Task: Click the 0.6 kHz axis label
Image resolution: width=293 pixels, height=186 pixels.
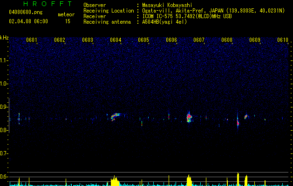Action: (x=4, y=177)
